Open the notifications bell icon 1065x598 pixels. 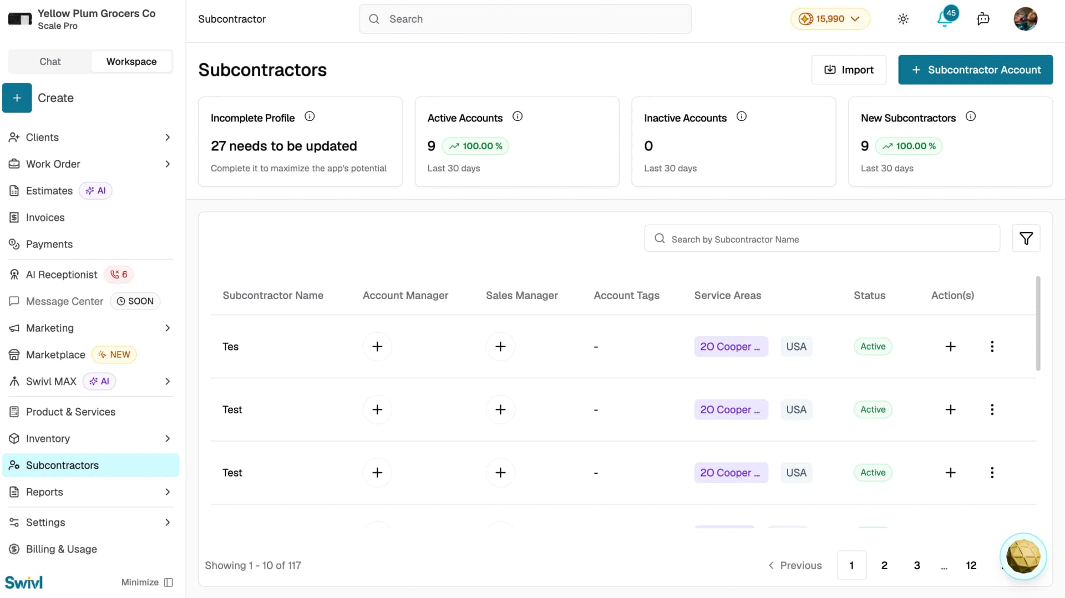[945, 19]
